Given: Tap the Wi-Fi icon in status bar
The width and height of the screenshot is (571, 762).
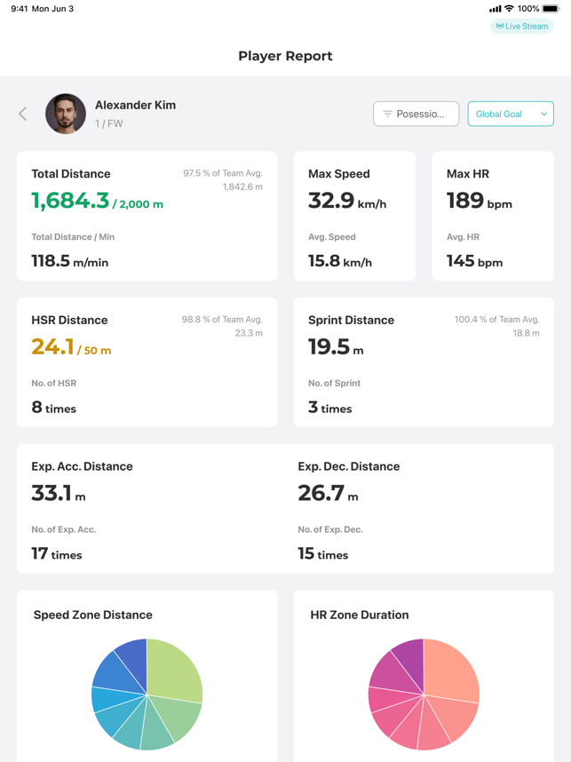Looking at the screenshot, I should (x=509, y=8).
